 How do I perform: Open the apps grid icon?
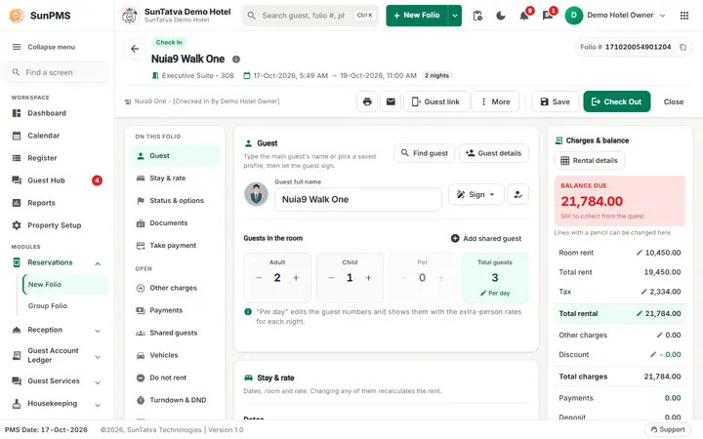click(x=684, y=16)
